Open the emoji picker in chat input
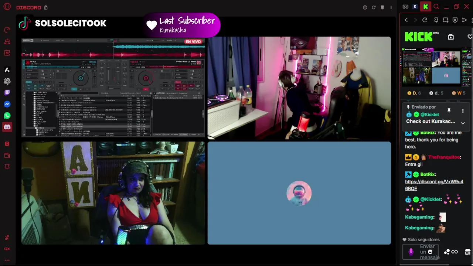473x266 pixels. click(x=430, y=252)
